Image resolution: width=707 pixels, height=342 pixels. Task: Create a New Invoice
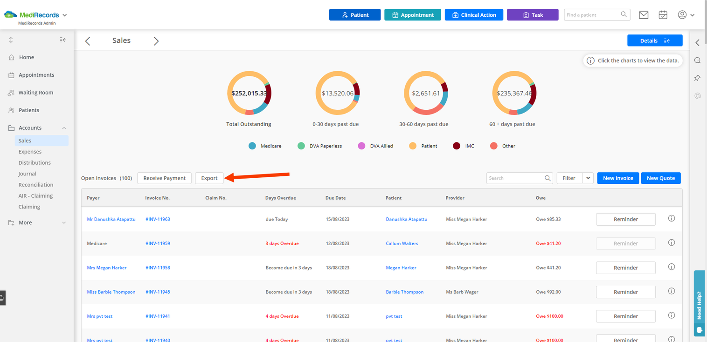(x=618, y=178)
